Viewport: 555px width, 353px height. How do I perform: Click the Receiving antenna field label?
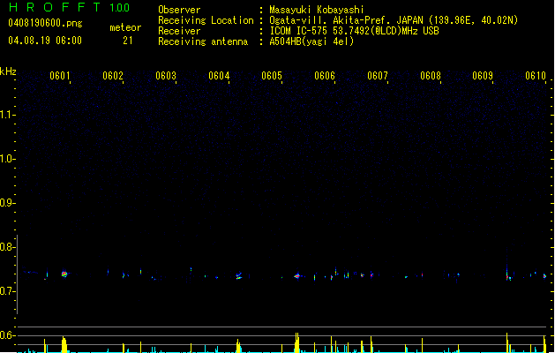(x=203, y=41)
